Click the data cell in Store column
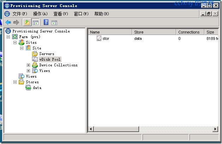222x144 pixels. point(138,38)
